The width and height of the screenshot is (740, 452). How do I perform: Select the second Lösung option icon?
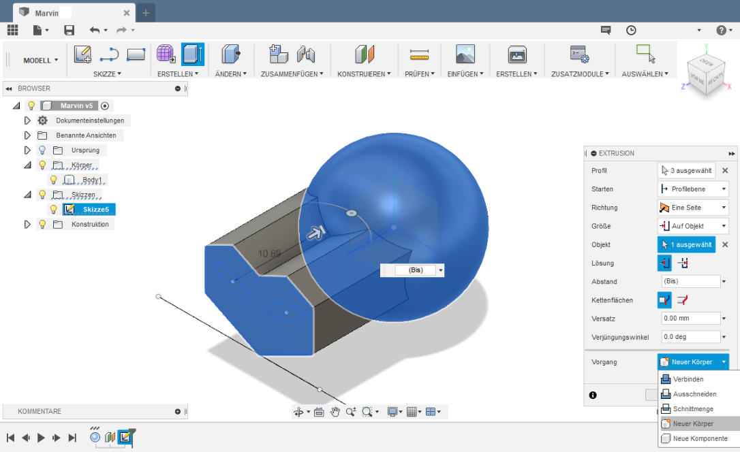683,263
